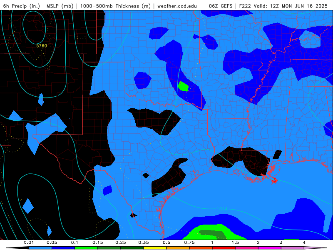Click the hot pink 1.5 legend swatch
The height and width of the screenshot is (250, 333).
pyautogui.click(x=247, y=248)
